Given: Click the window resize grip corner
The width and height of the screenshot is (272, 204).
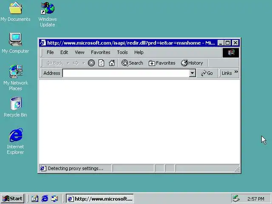Looking at the screenshot, I should pos(237,169).
